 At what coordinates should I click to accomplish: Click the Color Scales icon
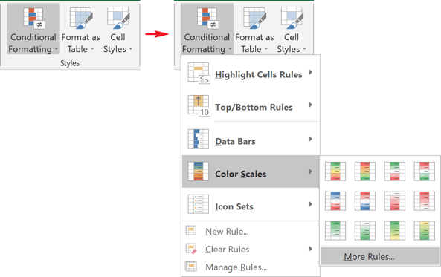coord(199,171)
